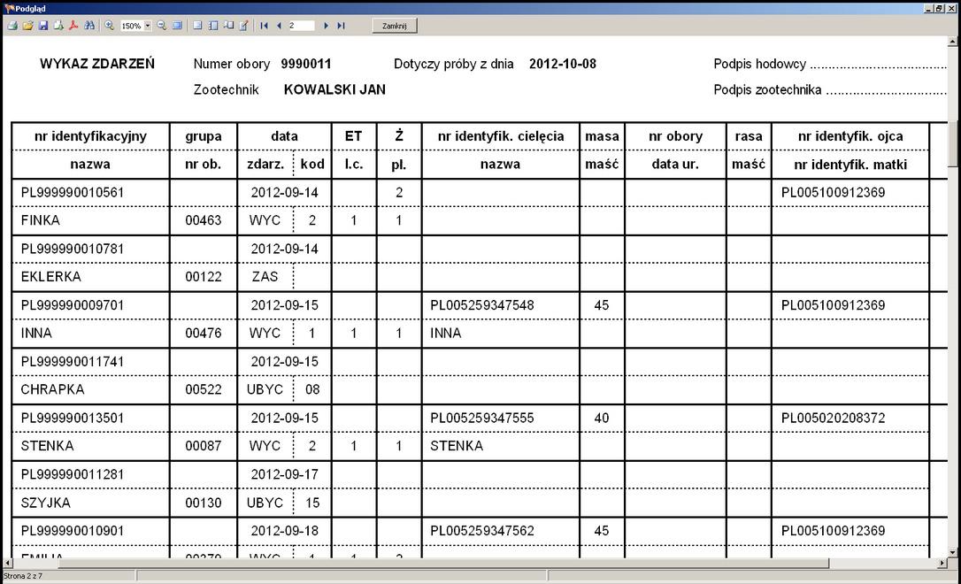Zoom out with the magnifier minus icon
This screenshot has height=584, width=961.
pyautogui.click(x=161, y=26)
